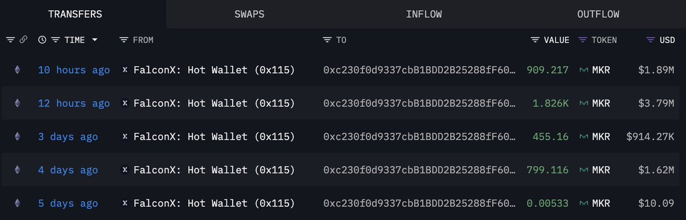The height and width of the screenshot is (220, 686).
Task: Toggle the TIME sort dropdown arrow
Action: (94, 40)
